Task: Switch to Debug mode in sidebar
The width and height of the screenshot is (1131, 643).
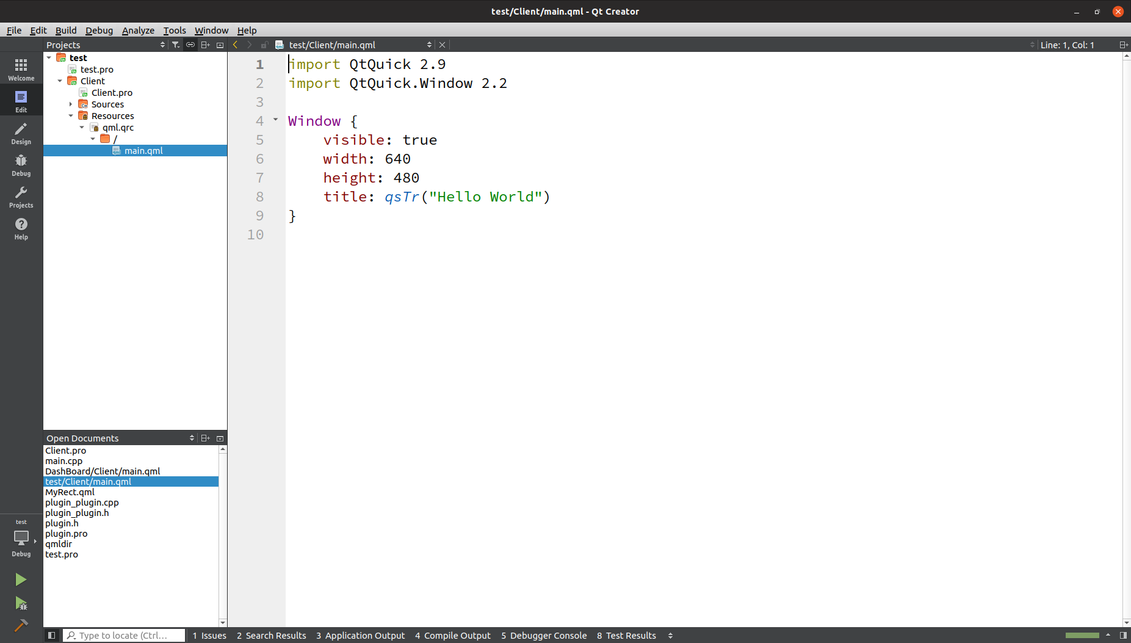Action: coord(21,164)
